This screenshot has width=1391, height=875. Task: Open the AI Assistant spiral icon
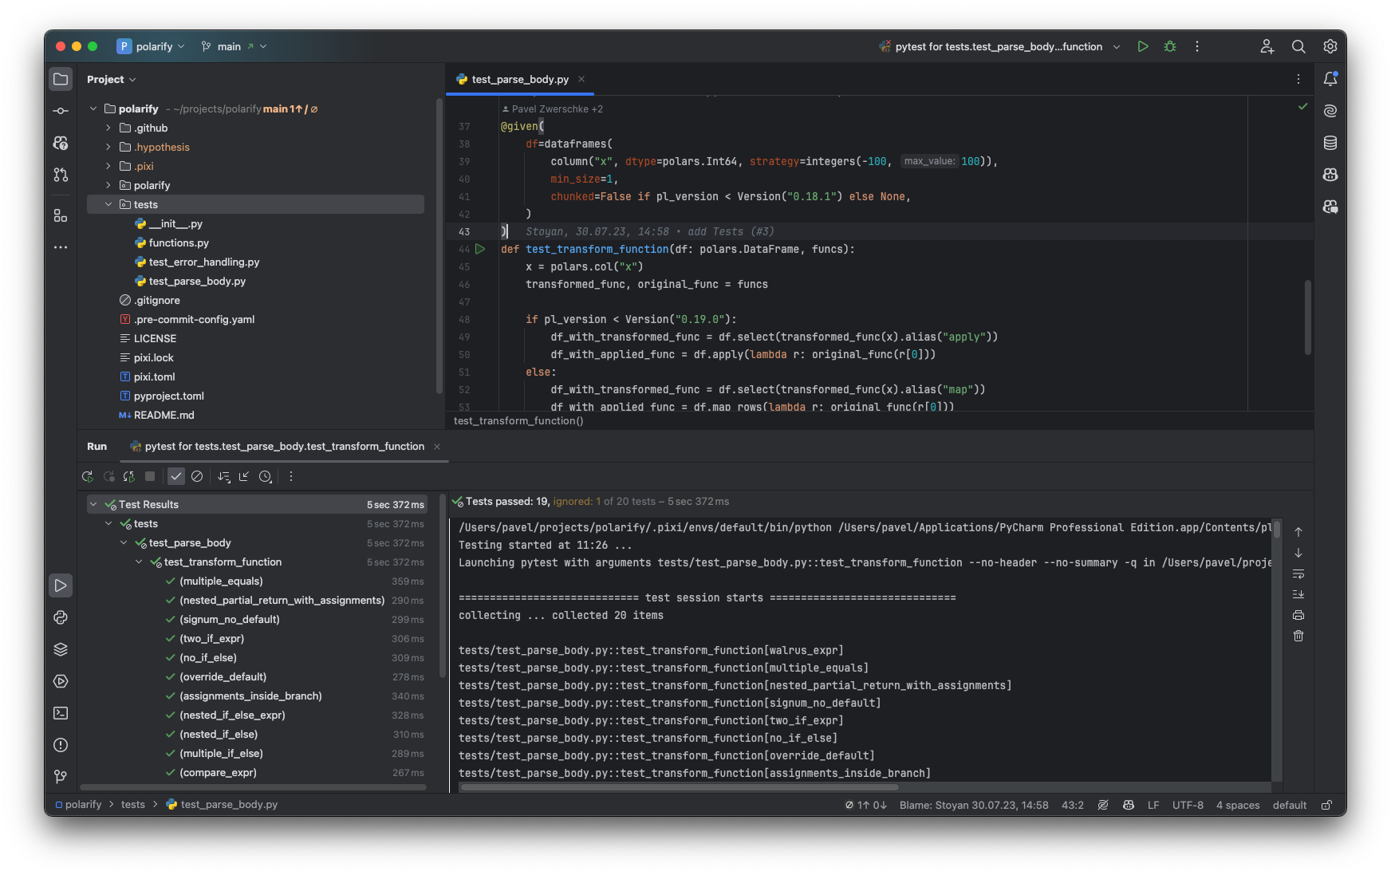tap(1330, 111)
